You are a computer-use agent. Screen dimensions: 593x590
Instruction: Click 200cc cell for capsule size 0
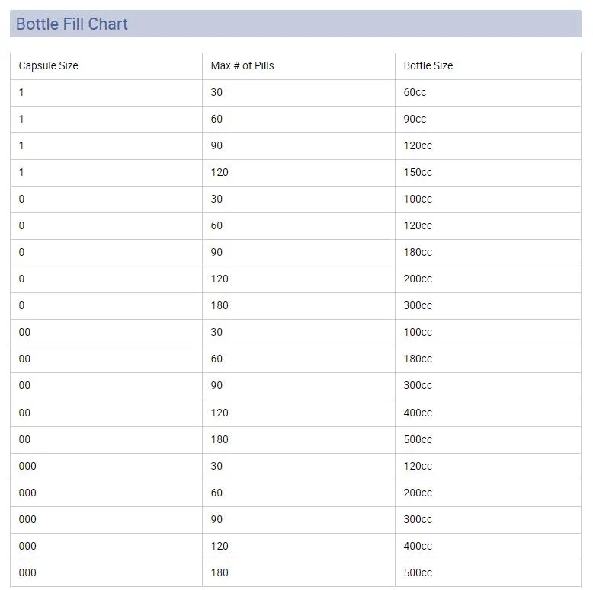418,279
